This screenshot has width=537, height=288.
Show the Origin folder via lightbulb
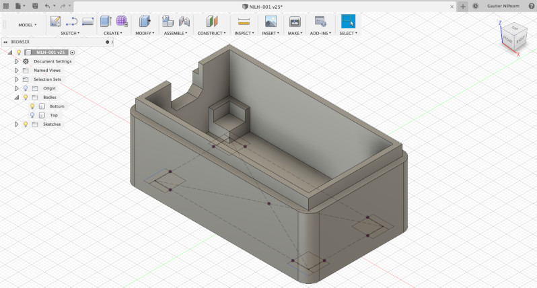(x=26, y=88)
